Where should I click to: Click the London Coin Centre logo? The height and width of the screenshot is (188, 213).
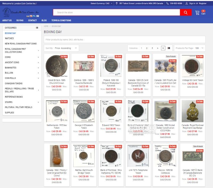21,12
